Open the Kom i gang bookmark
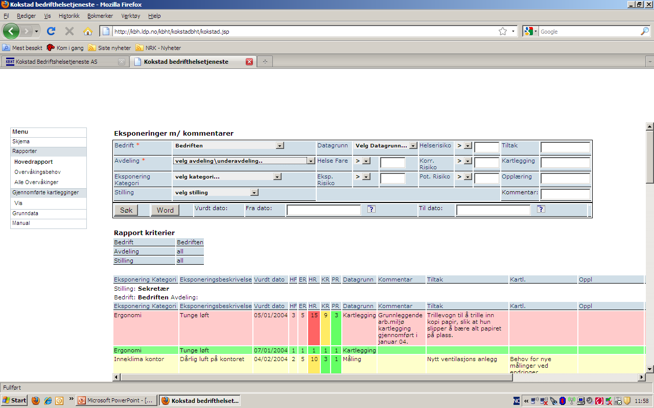The height and width of the screenshot is (408, 654). click(x=65, y=48)
